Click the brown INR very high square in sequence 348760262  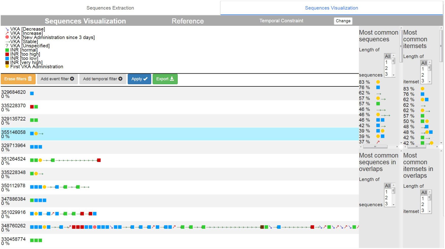[262, 227]
